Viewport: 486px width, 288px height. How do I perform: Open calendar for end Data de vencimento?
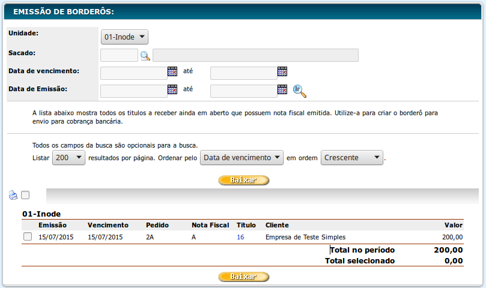point(282,72)
